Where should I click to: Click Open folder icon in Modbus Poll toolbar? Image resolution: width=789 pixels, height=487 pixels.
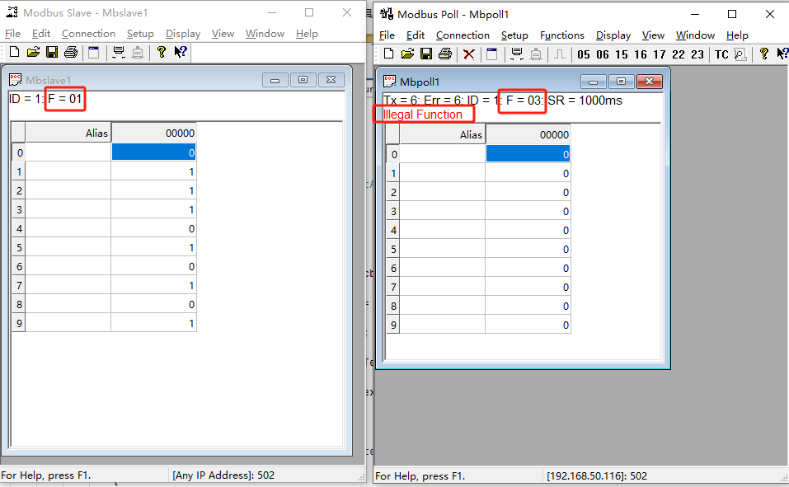coord(407,54)
